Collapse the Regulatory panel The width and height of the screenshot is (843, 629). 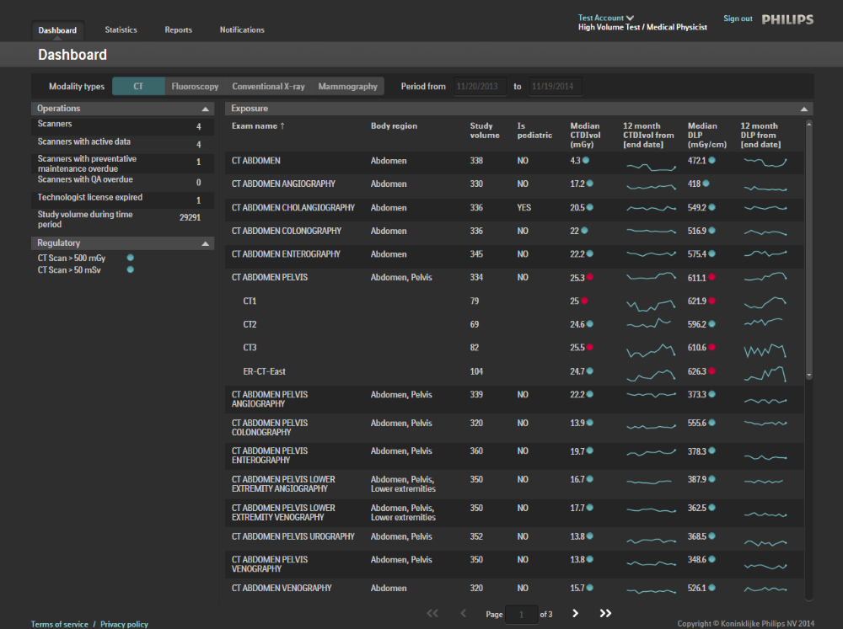[x=205, y=243]
